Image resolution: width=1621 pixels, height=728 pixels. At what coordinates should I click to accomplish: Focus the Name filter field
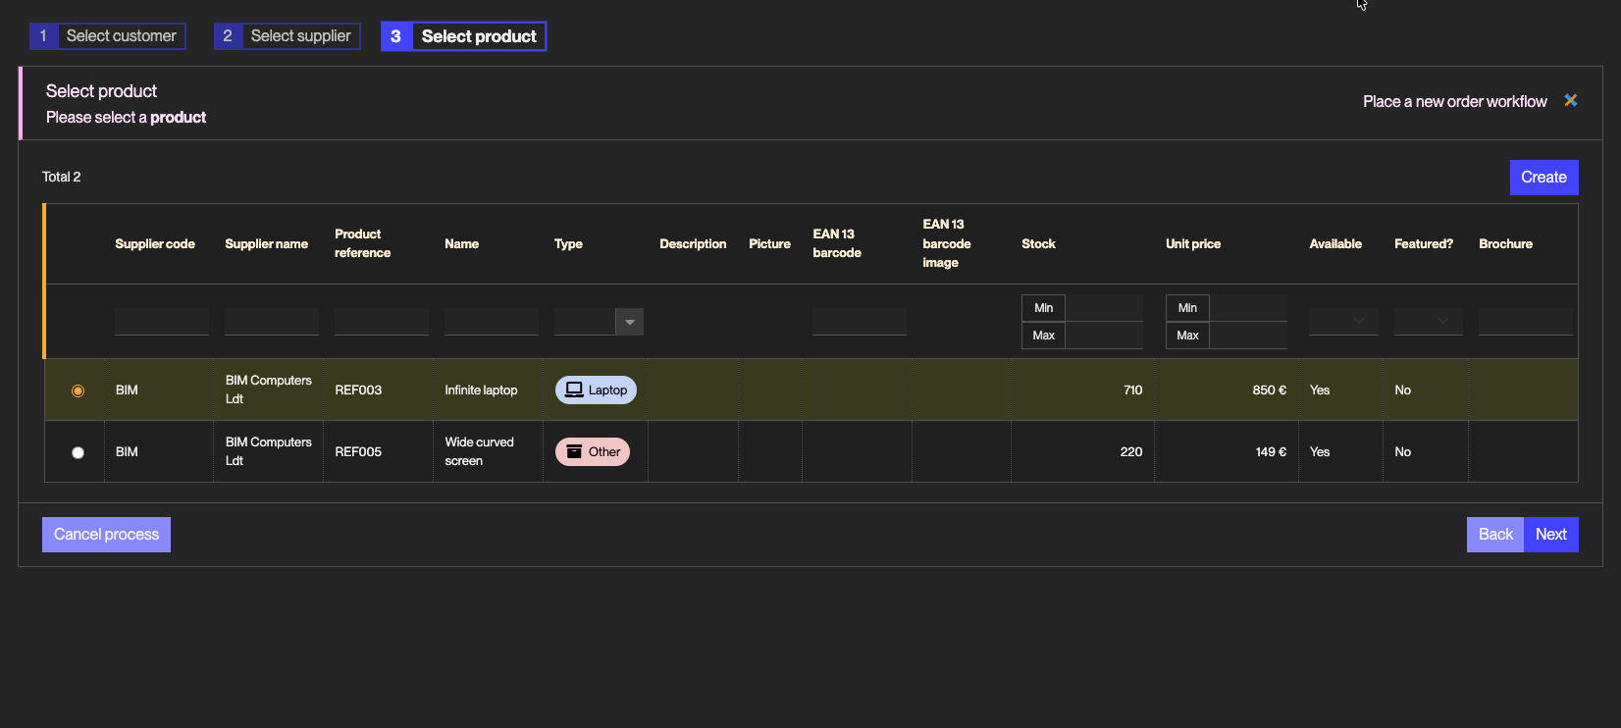click(x=492, y=322)
